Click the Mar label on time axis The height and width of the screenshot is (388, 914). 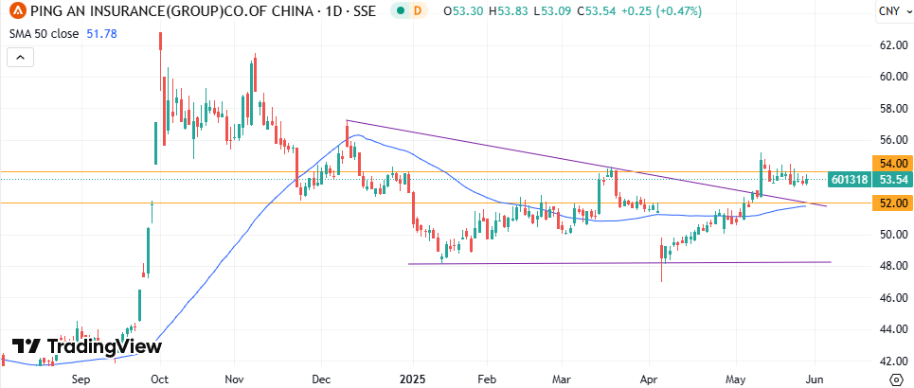(x=562, y=379)
